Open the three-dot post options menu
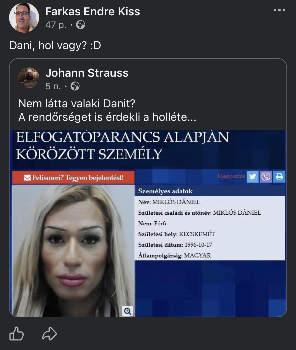 tap(279, 10)
